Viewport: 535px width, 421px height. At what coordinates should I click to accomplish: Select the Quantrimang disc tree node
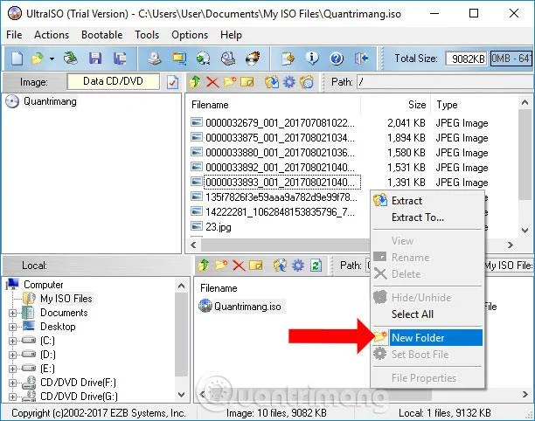[50, 101]
